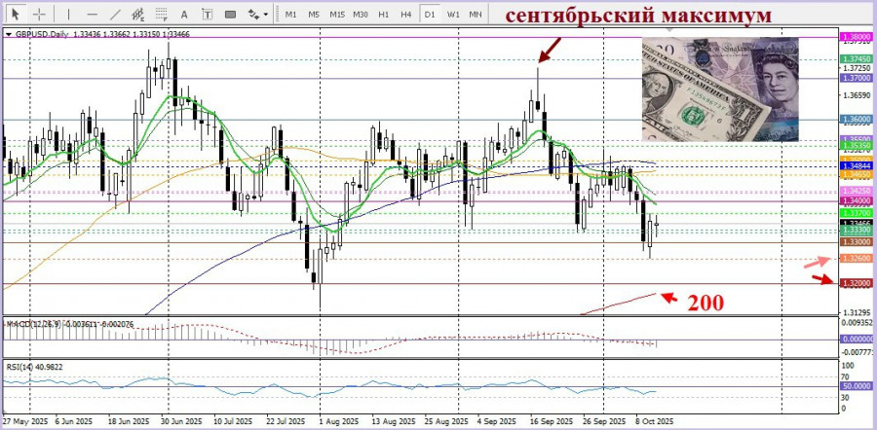Choose the Vertical Line drawing tool
The width and height of the screenshot is (877, 430).
pos(69,14)
